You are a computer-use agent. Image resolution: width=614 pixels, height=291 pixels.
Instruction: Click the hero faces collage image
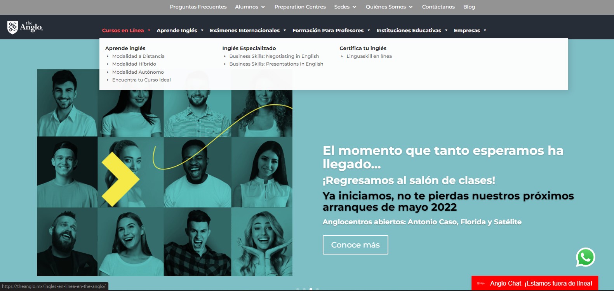click(x=165, y=173)
